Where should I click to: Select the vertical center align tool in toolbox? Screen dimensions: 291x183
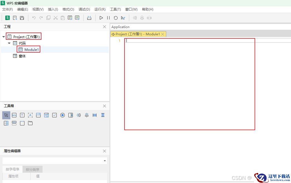(x=87, y=115)
